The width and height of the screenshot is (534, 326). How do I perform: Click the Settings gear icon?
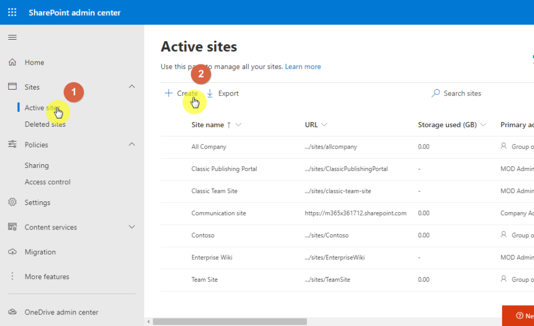coord(13,202)
